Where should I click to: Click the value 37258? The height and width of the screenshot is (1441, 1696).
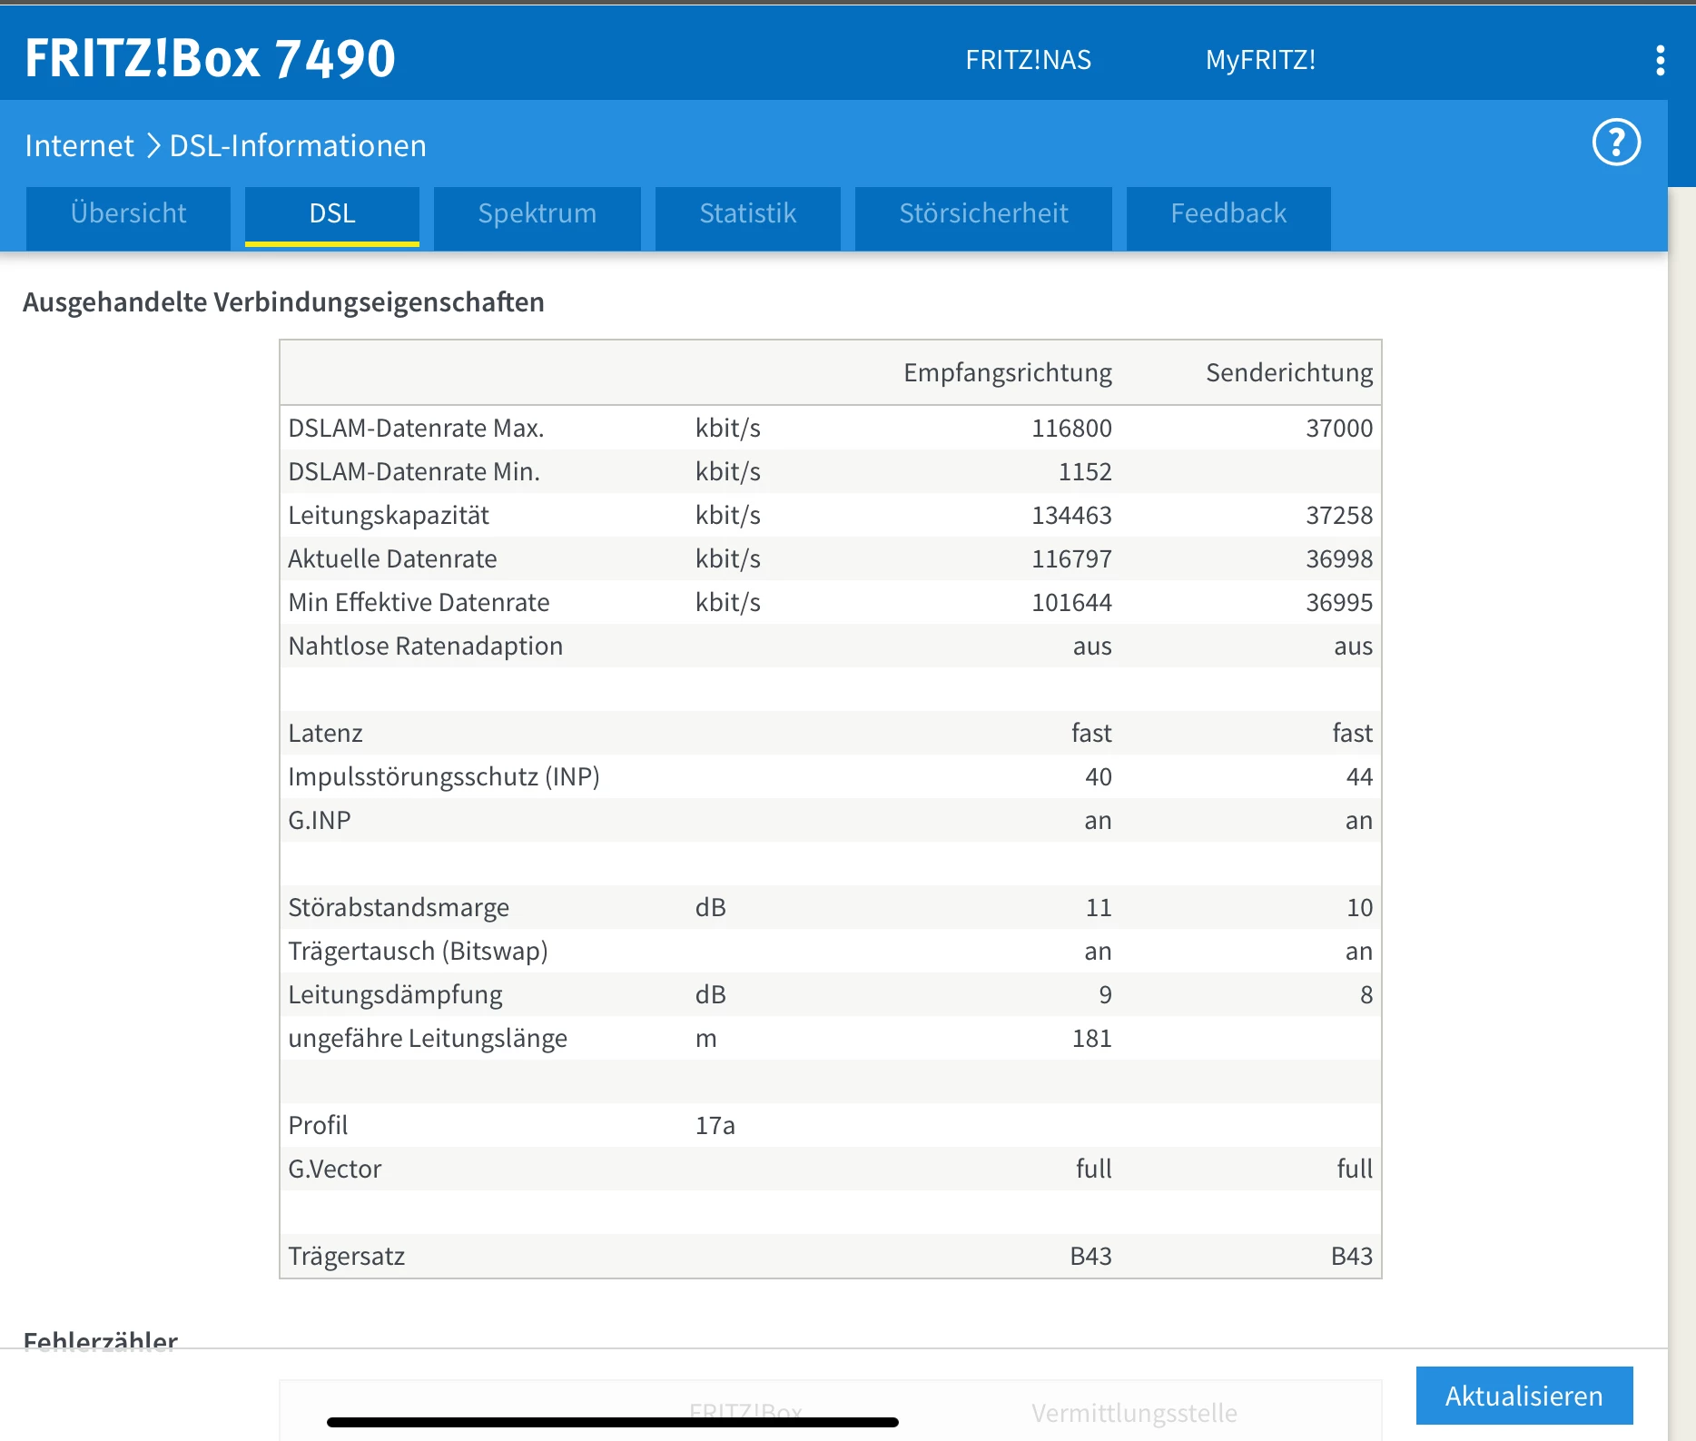pos(1339,515)
